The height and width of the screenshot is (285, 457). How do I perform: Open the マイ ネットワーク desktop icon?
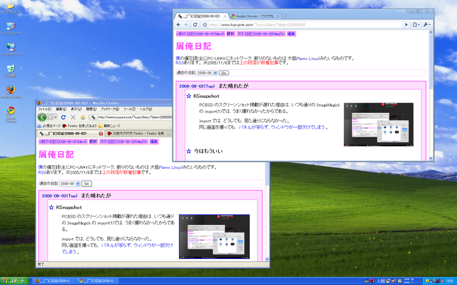point(11,50)
